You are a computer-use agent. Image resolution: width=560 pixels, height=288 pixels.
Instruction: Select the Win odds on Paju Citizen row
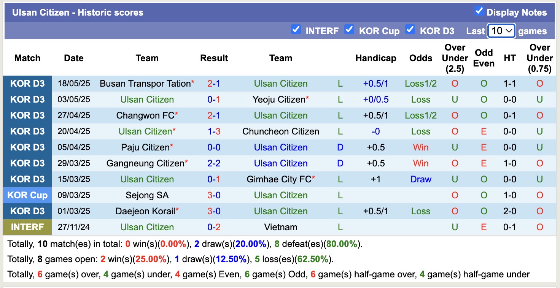click(x=420, y=147)
